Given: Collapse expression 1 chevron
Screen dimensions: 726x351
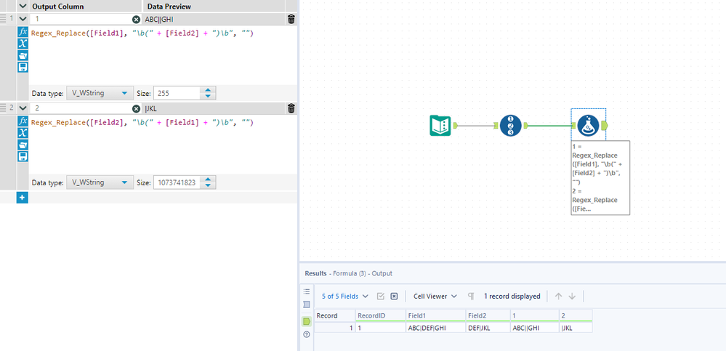Looking at the screenshot, I should point(23,19).
